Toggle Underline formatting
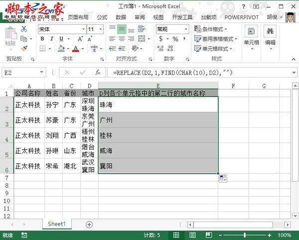This screenshot has width=299, height=240. (x=61, y=39)
